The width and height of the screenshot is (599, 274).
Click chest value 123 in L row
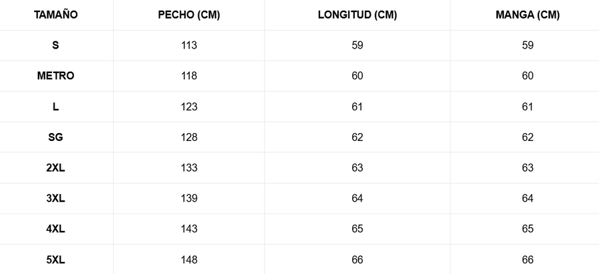(x=189, y=106)
